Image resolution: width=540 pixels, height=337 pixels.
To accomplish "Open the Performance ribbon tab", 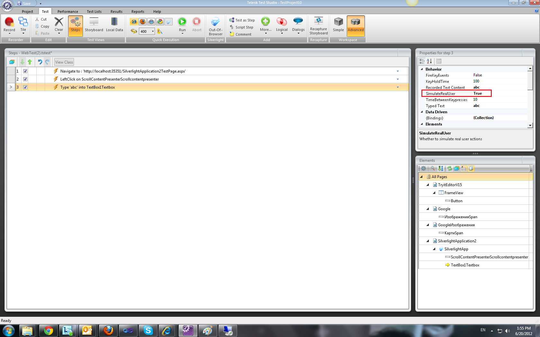I will tap(67, 12).
